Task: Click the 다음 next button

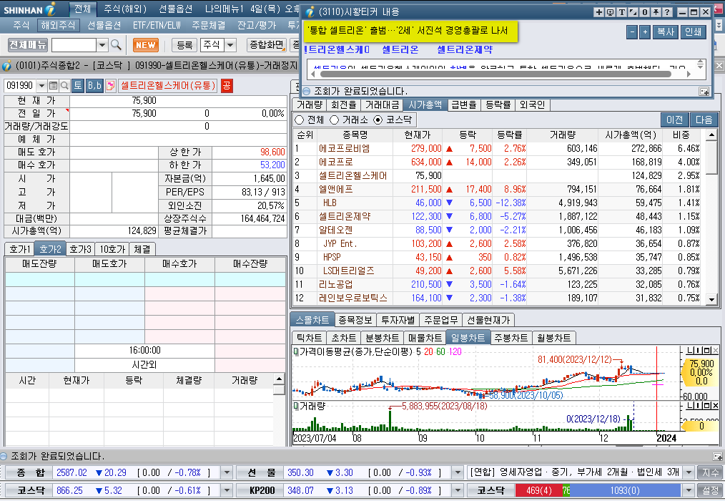Action: pos(704,120)
